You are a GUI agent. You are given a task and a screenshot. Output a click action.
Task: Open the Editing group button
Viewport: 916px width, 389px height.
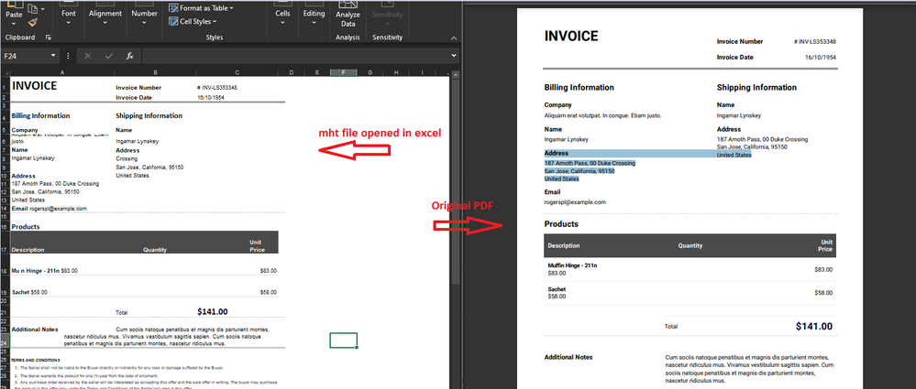click(x=314, y=16)
